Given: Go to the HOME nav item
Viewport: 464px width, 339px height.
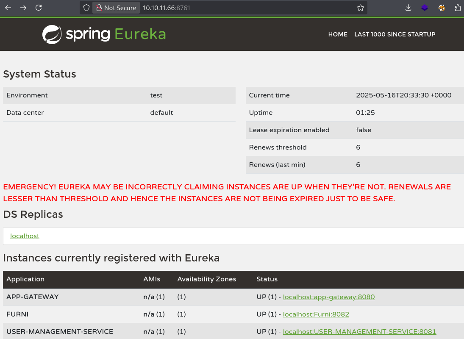Looking at the screenshot, I should click(x=338, y=34).
